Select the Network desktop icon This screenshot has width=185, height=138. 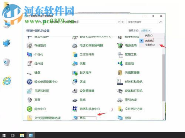7,43
